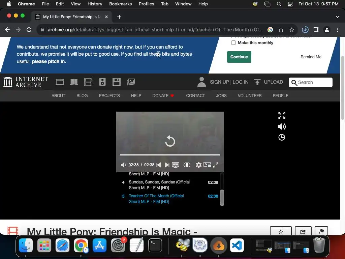Click the green Continue button
The height and width of the screenshot is (259, 345).
[239, 57]
